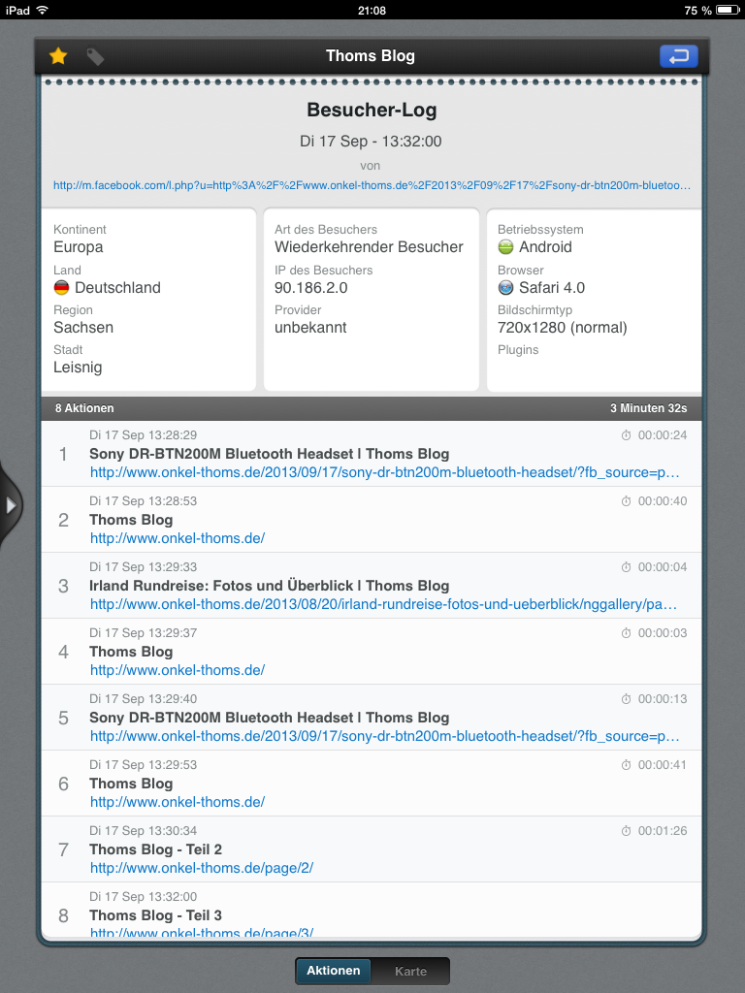Open action 5 Sony headset URL
This screenshot has width=745, height=993.
384,736
